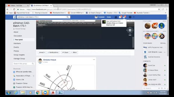Close the Videos - YouTube tab
The image size is (174, 97).
[28, 5]
